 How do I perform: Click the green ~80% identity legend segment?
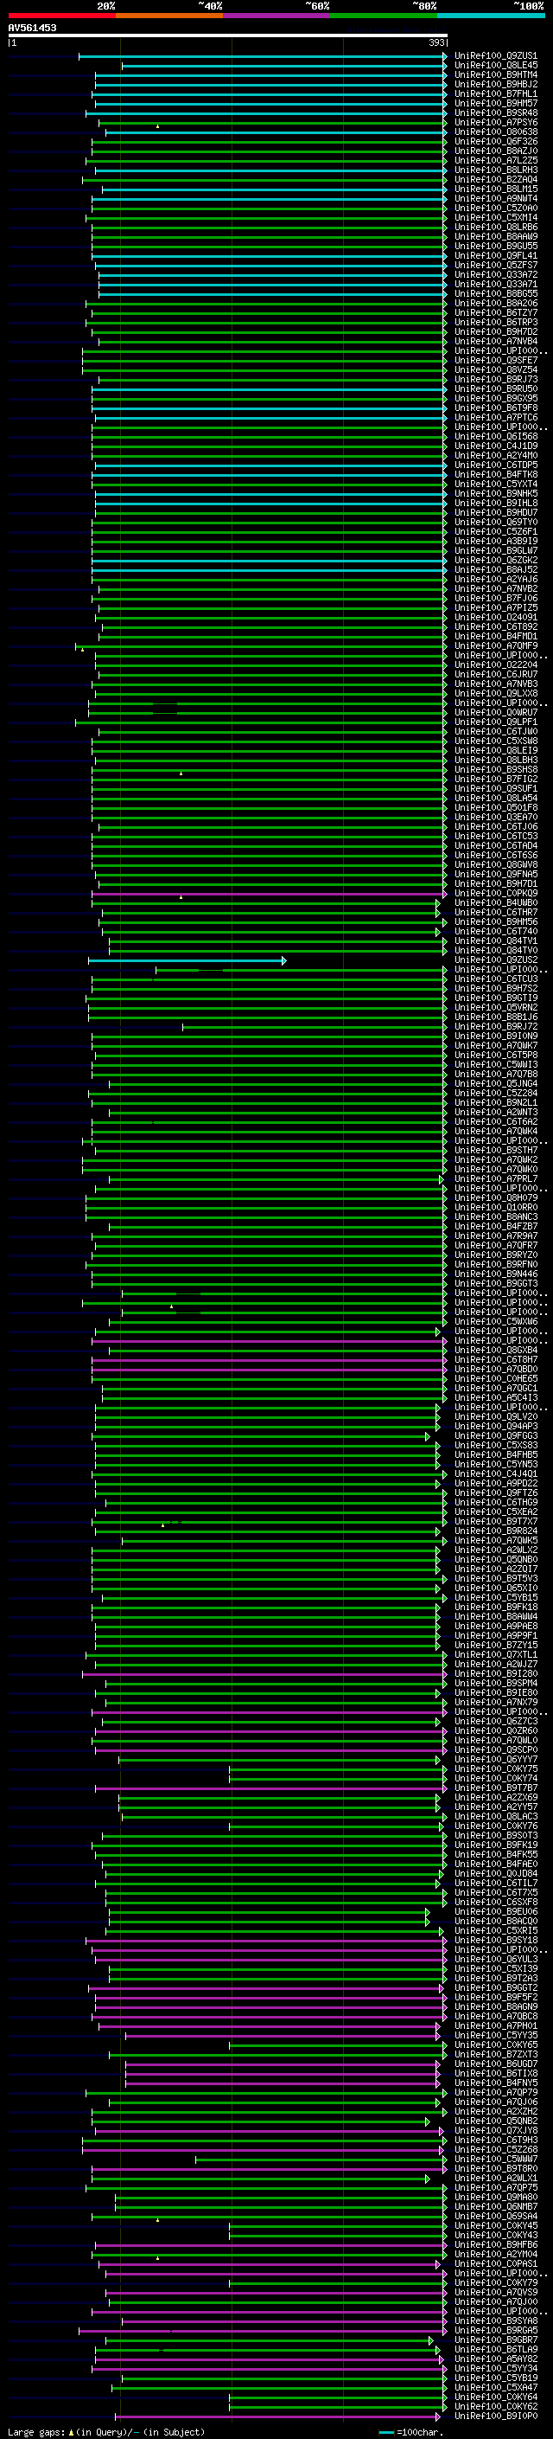coord(383,16)
